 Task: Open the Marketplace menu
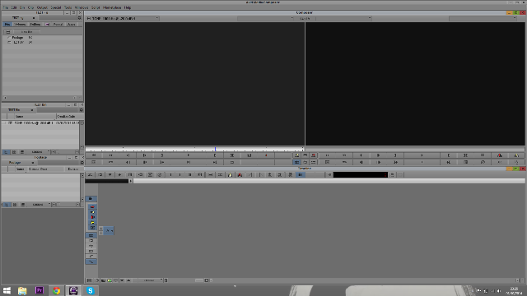click(112, 7)
